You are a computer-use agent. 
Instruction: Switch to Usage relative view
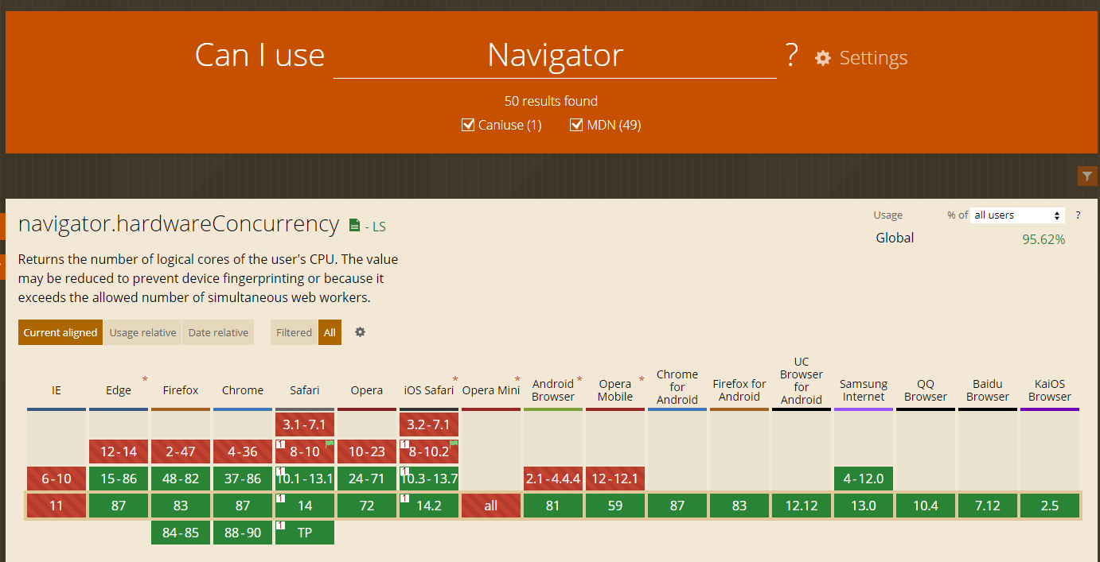pos(142,332)
